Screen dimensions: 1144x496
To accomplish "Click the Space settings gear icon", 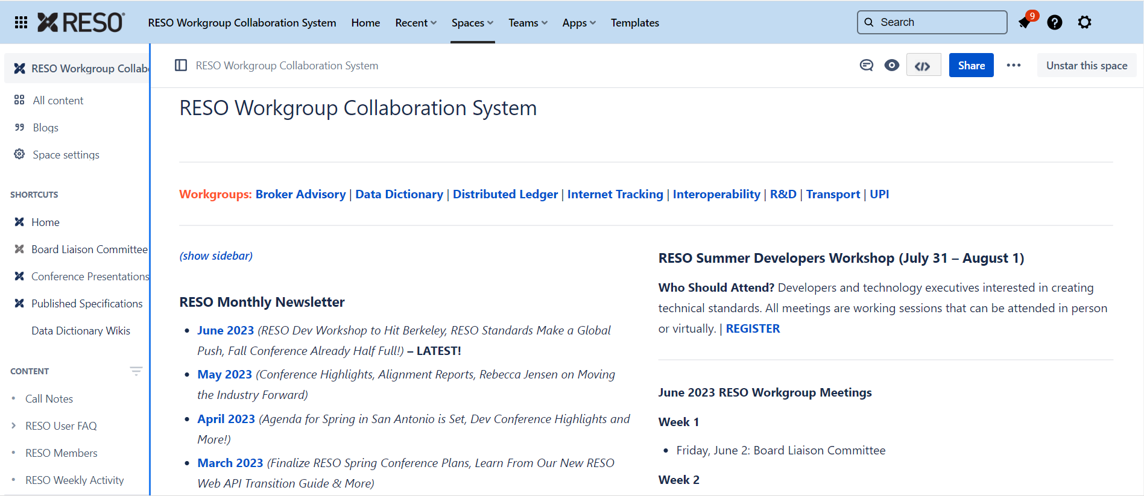I will 19,154.
